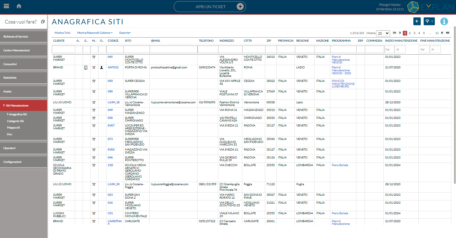The image size is (456, 238).
Task: Click the Explan cube logo
Action: [413, 7]
